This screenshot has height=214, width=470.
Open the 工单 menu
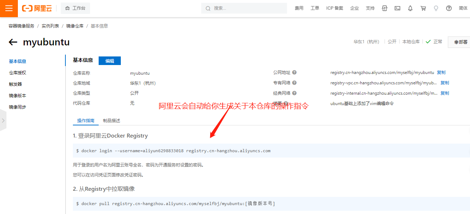(x=315, y=8)
